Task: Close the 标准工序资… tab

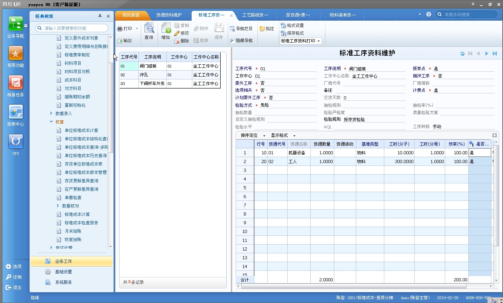Action: (231, 15)
